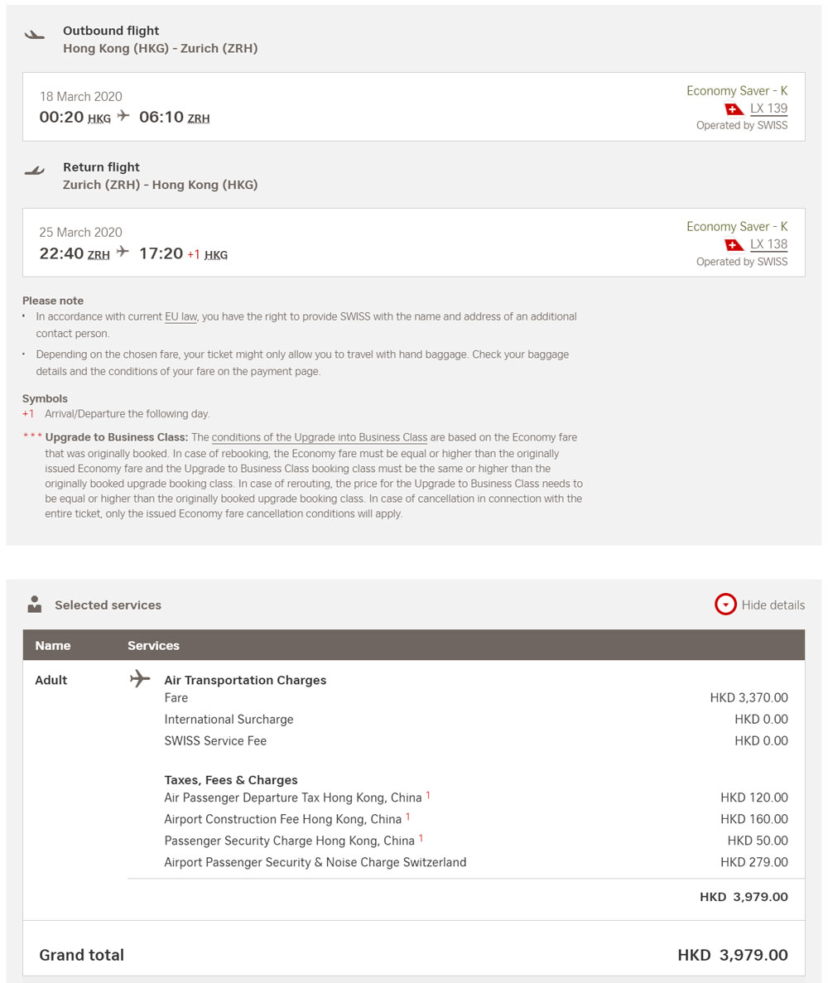Click the passenger icon beside Selected services

point(34,605)
